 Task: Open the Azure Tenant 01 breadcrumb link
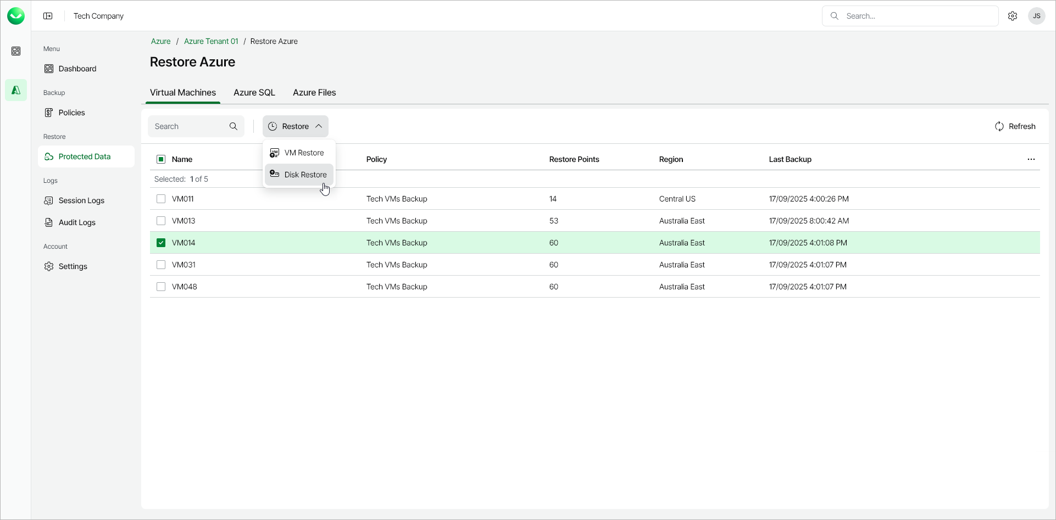point(211,41)
